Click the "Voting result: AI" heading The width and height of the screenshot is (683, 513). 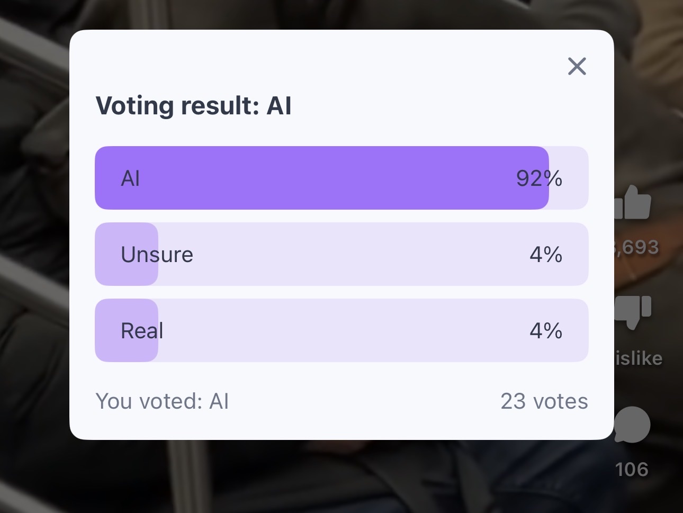coord(193,105)
